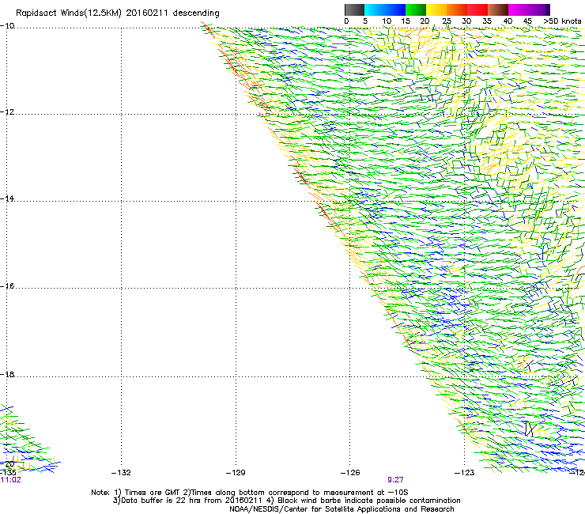The height and width of the screenshot is (514, 585).
Task: Click the Rapidscat Winds 20160211 descending title
Action: (x=118, y=13)
